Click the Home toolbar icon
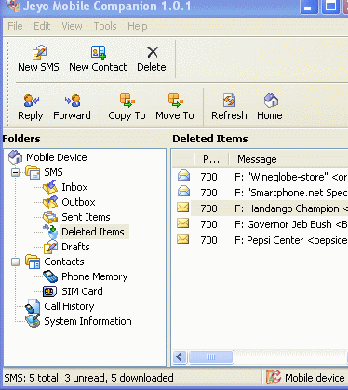Screen dimensions: 348x390 pyautogui.click(x=271, y=101)
